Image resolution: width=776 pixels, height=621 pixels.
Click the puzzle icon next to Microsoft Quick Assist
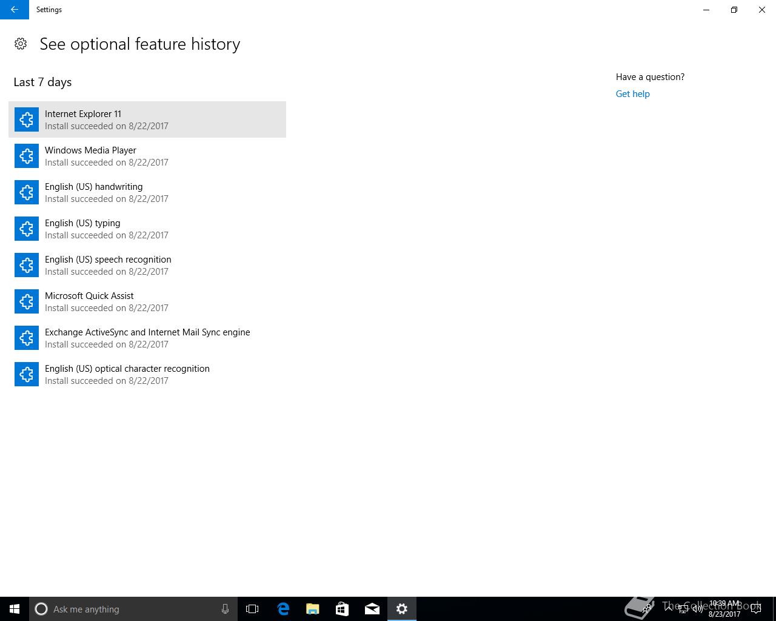27,301
